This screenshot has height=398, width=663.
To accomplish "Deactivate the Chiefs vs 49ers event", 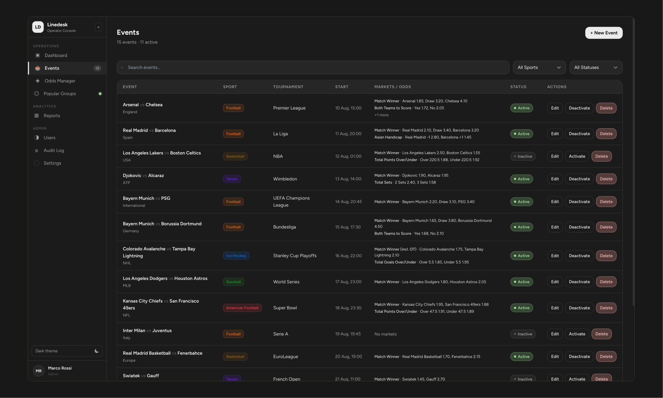I will pyautogui.click(x=579, y=308).
